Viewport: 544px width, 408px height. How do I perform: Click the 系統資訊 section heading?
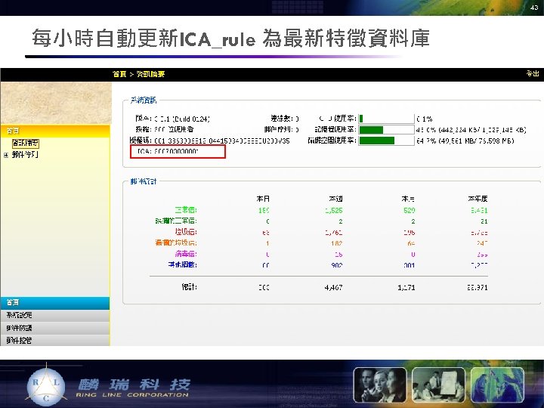pos(144,100)
